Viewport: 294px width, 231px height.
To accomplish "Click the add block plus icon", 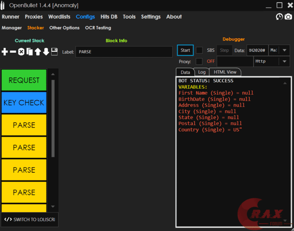I will (5, 52).
